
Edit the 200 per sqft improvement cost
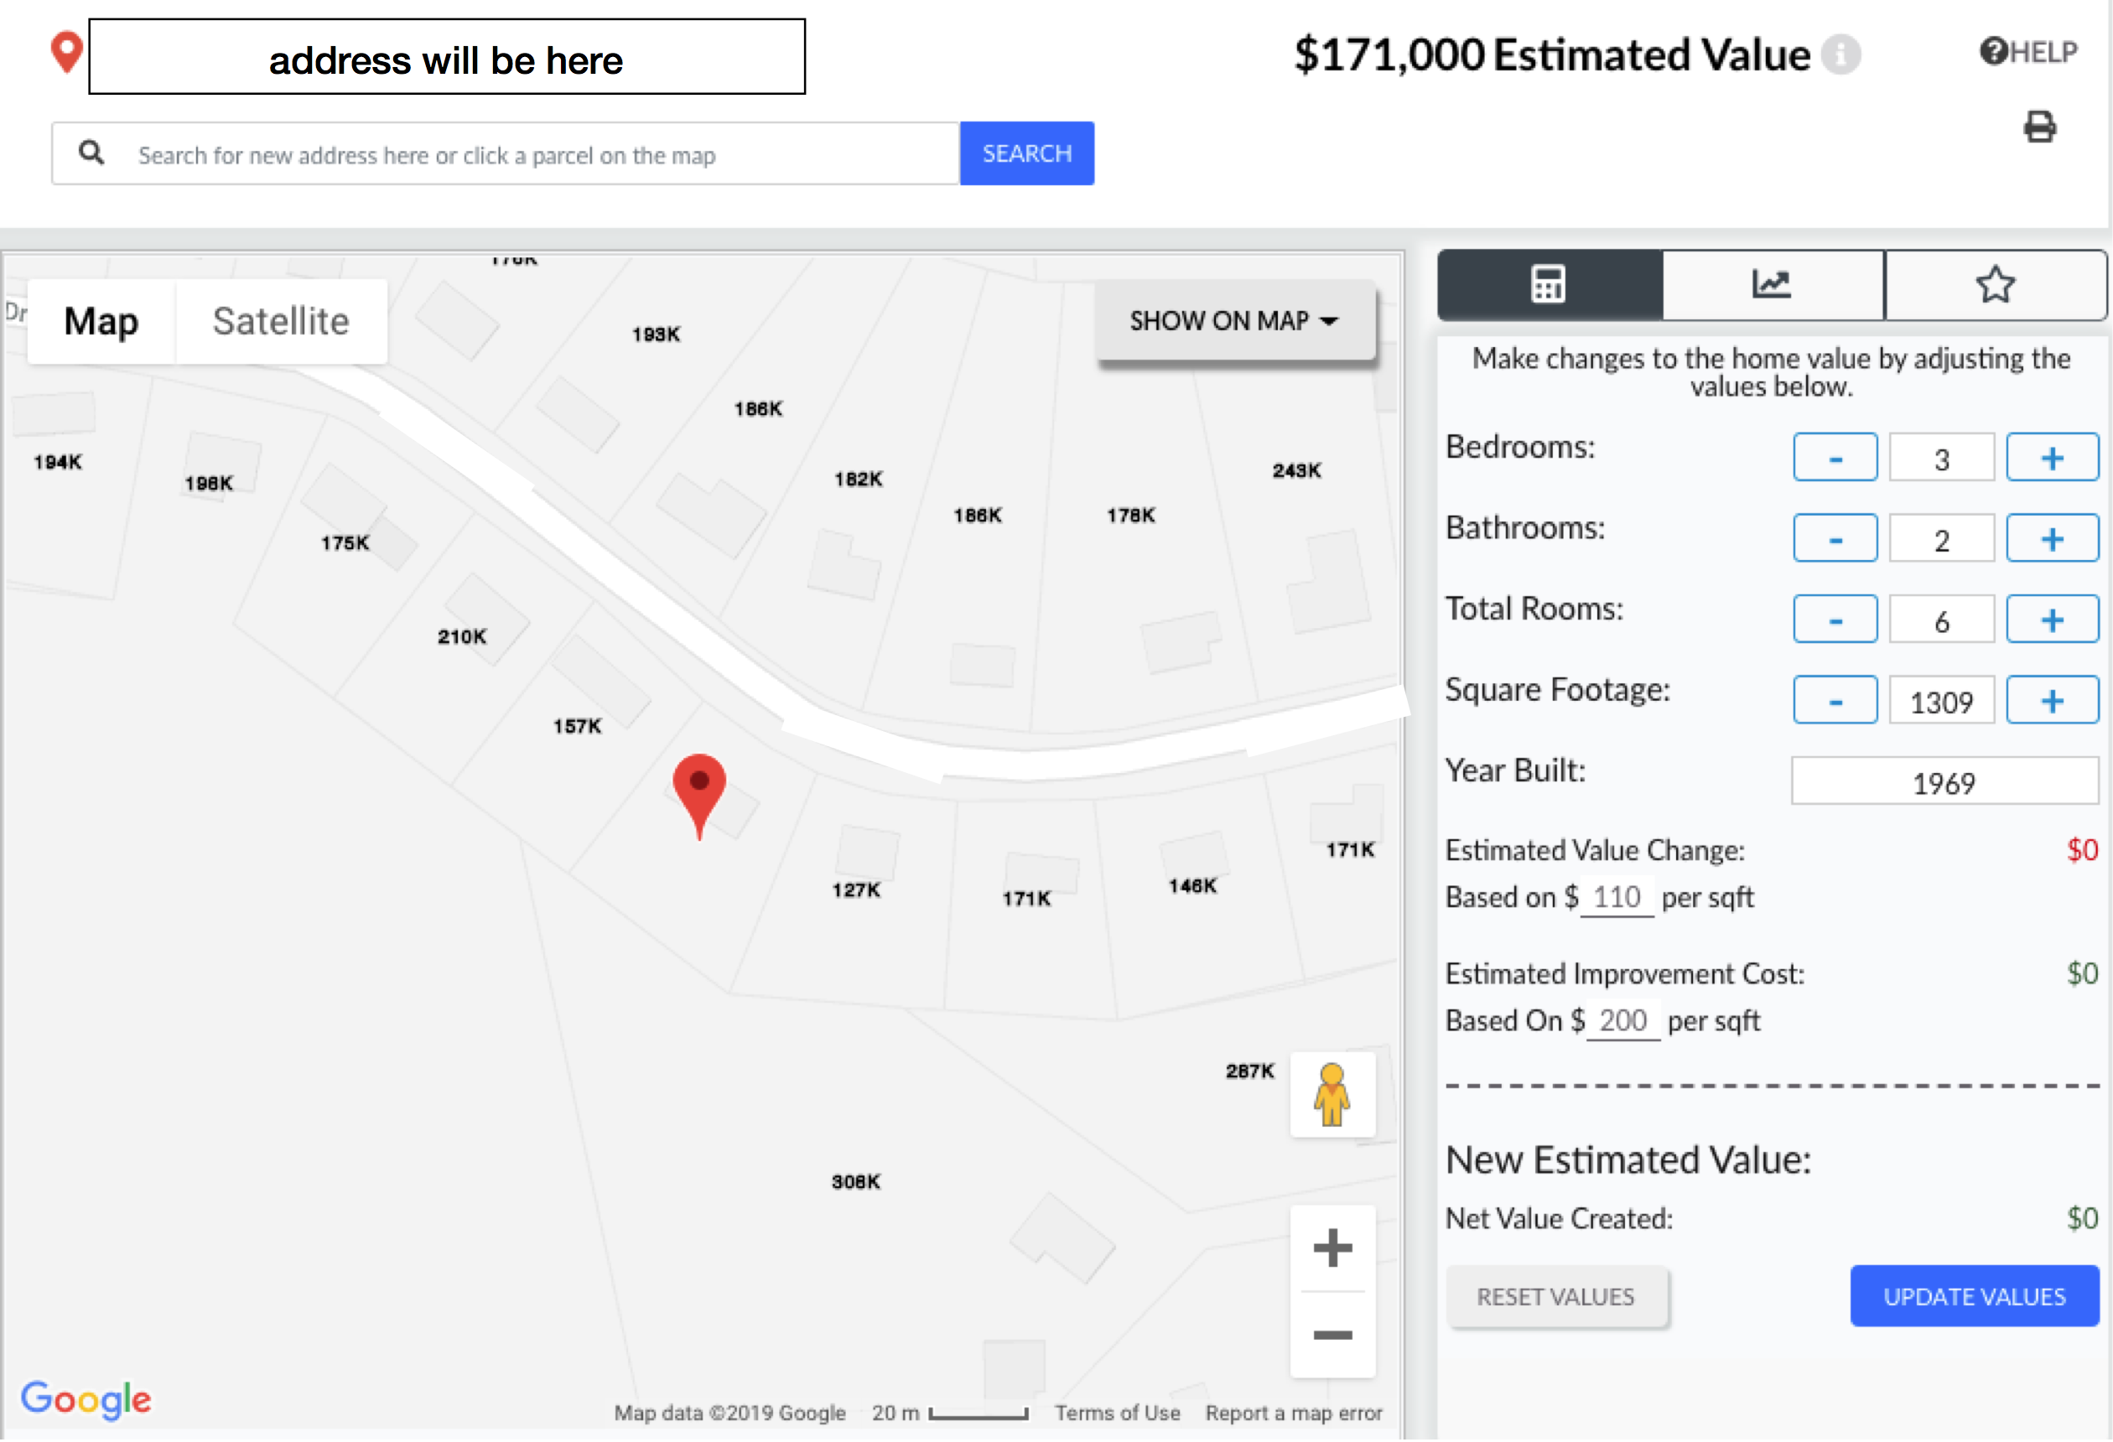pyautogui.click(x=1623, y=1021)
